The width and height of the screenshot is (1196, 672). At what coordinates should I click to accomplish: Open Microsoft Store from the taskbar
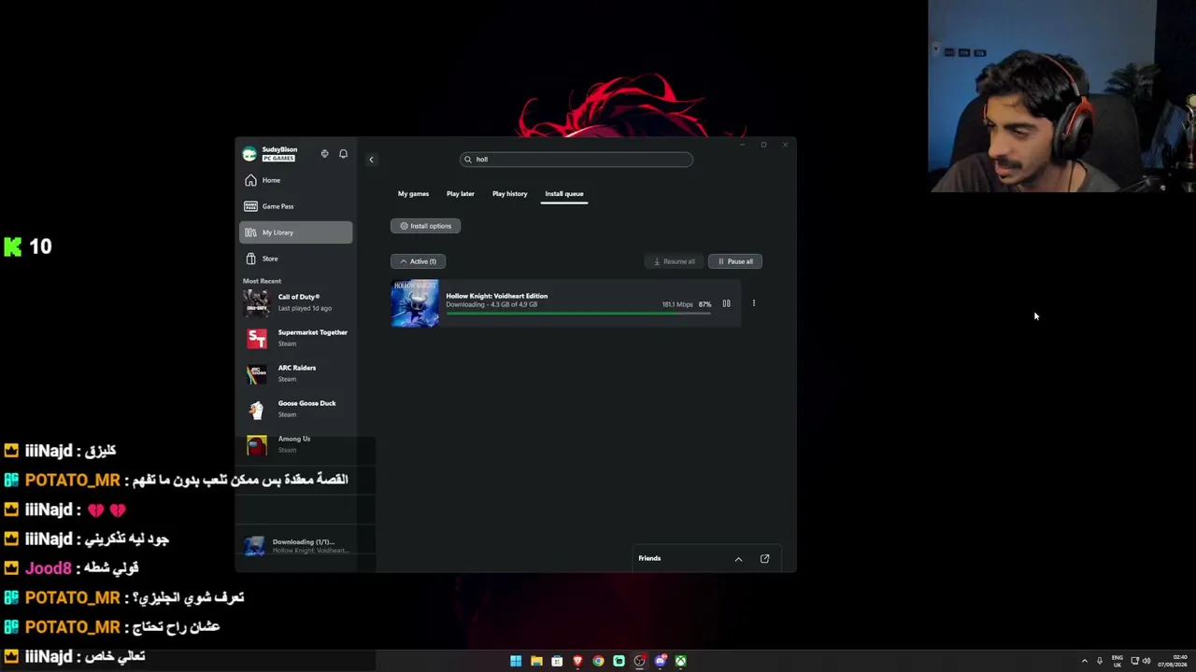(557, 661)
